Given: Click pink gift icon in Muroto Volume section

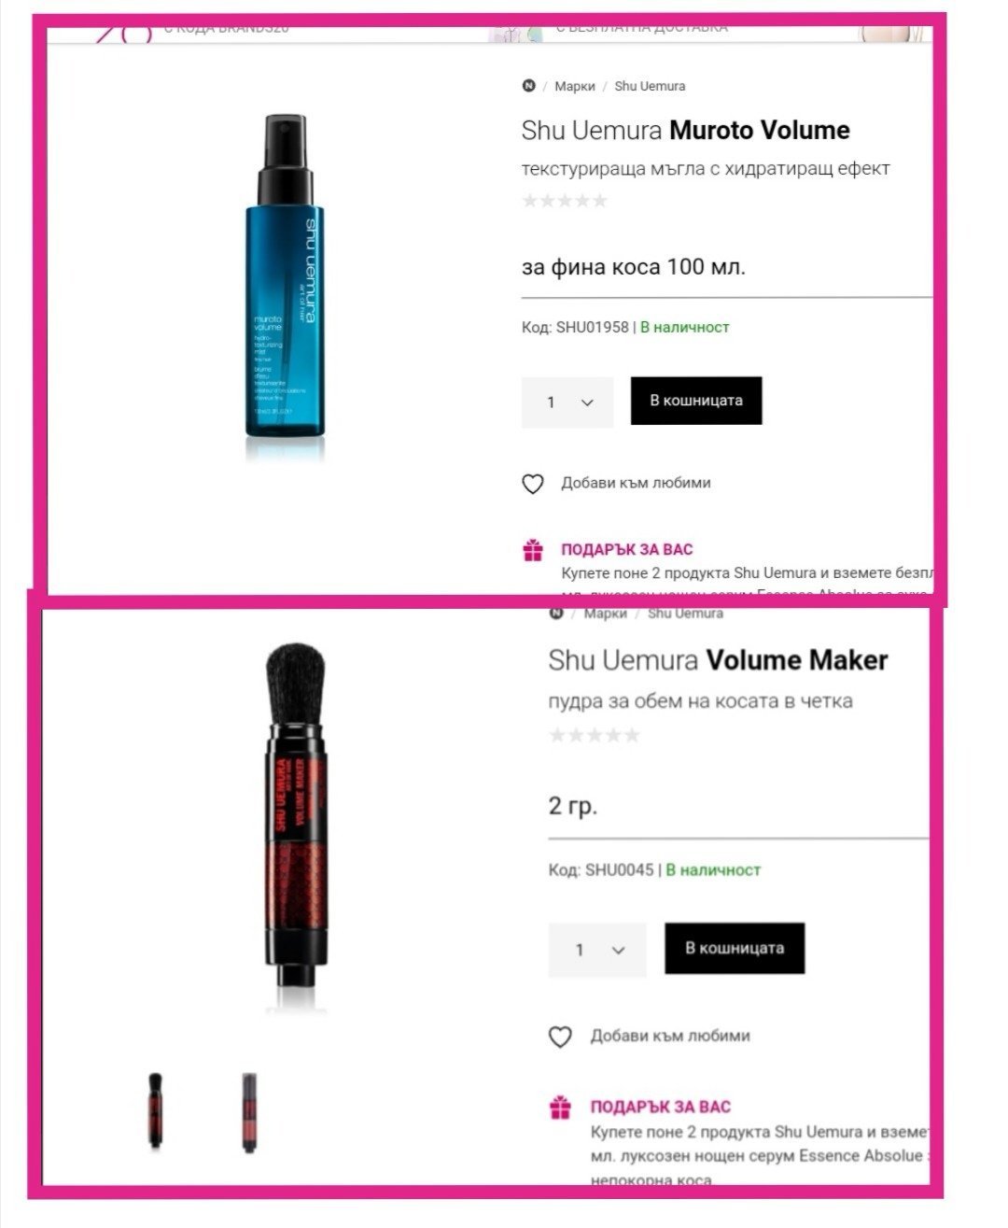Looking at the screenshot, I should [x=533, y=550].
